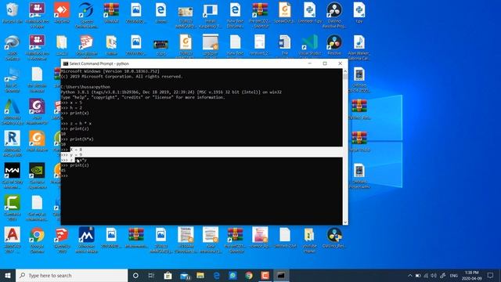Screen dimensions: 501x282
Task: Open the WinRAR shortcut in top desktop row
Action: pos(111,13)
